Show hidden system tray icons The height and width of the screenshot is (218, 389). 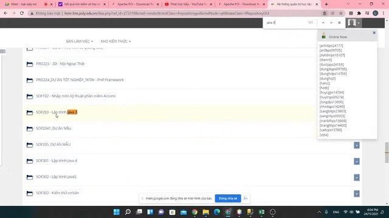[319, 212]
